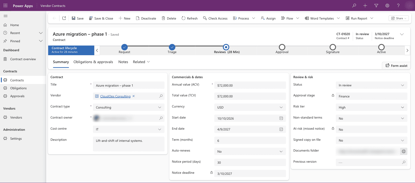Image resolution: width=415 pixels, height=183 pixels.
Task: Switch to the Obligations & approvals tab
Action: point(93,62)
